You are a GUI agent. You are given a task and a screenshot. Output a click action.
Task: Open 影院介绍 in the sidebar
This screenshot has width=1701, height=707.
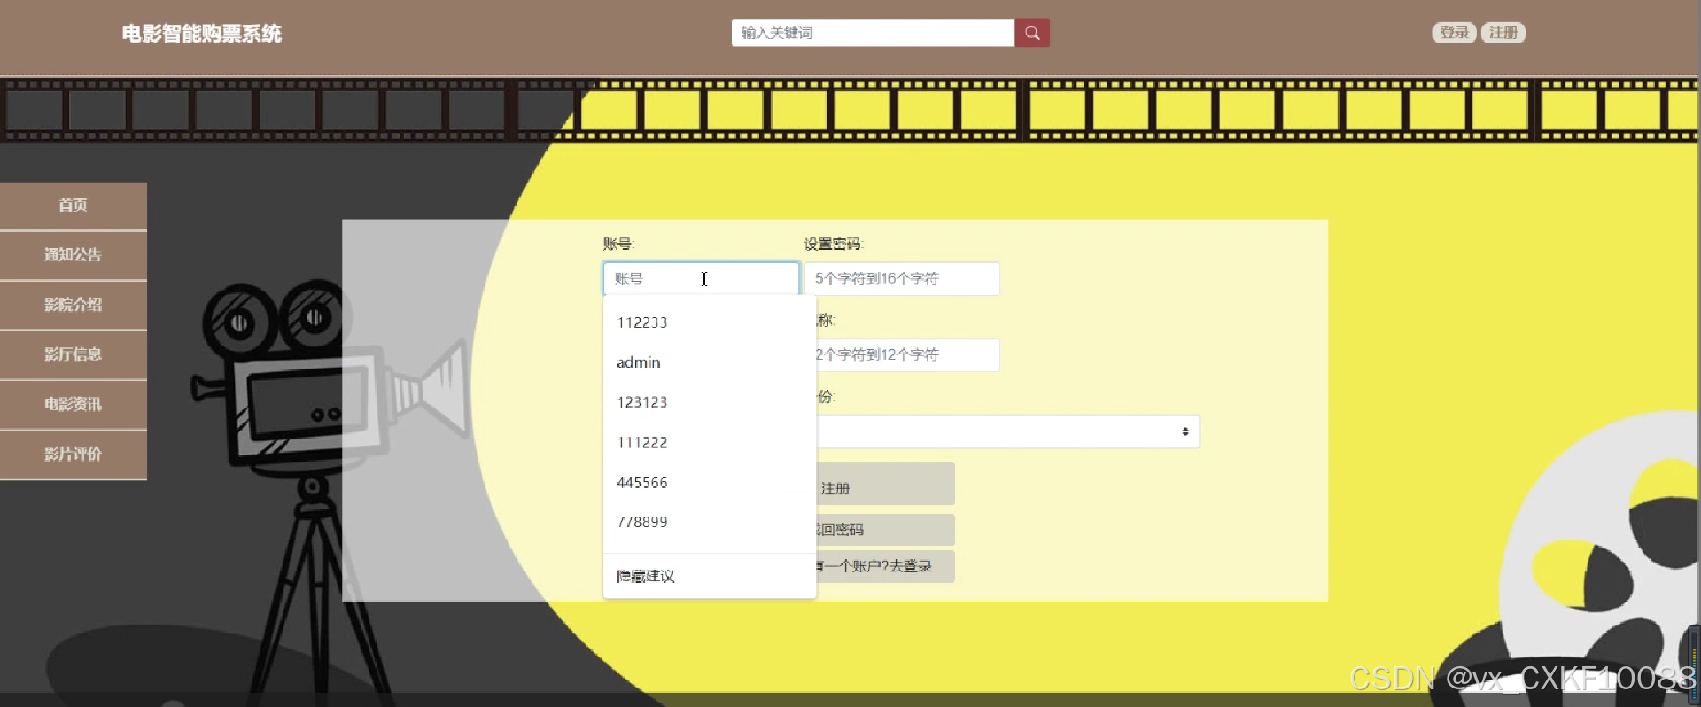coord(74,305)
